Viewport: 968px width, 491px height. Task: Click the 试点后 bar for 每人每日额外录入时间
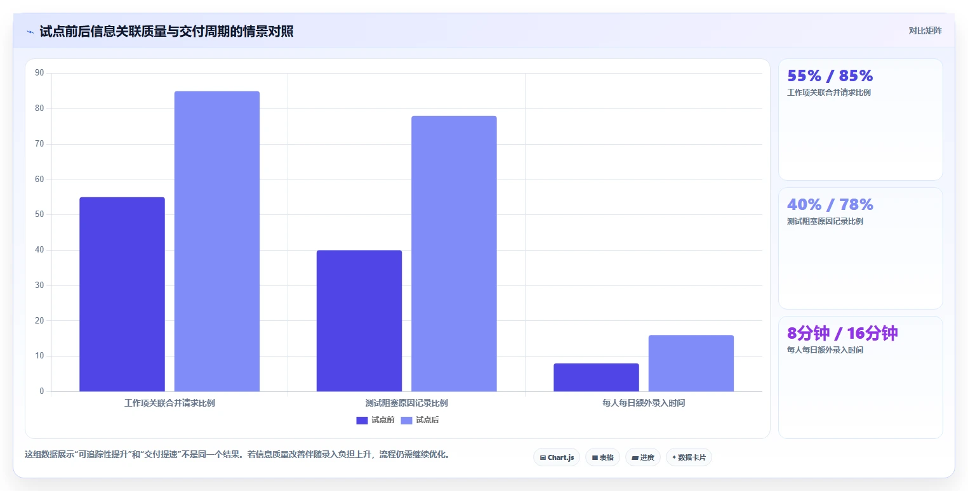pos(691,363)
